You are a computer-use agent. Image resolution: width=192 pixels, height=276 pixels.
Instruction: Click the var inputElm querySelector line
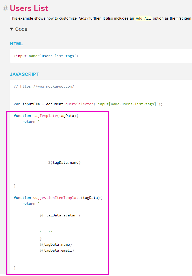88,104
